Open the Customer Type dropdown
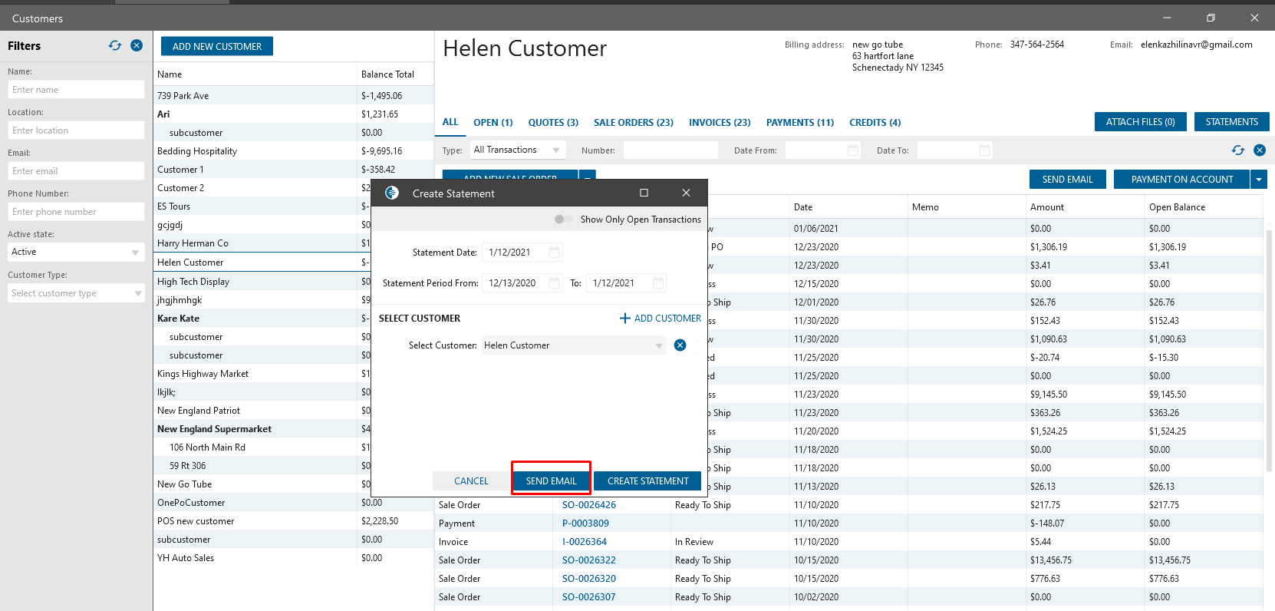Image resolution: width=1275 pixels, height=611 pixels. tap(138, 293)
